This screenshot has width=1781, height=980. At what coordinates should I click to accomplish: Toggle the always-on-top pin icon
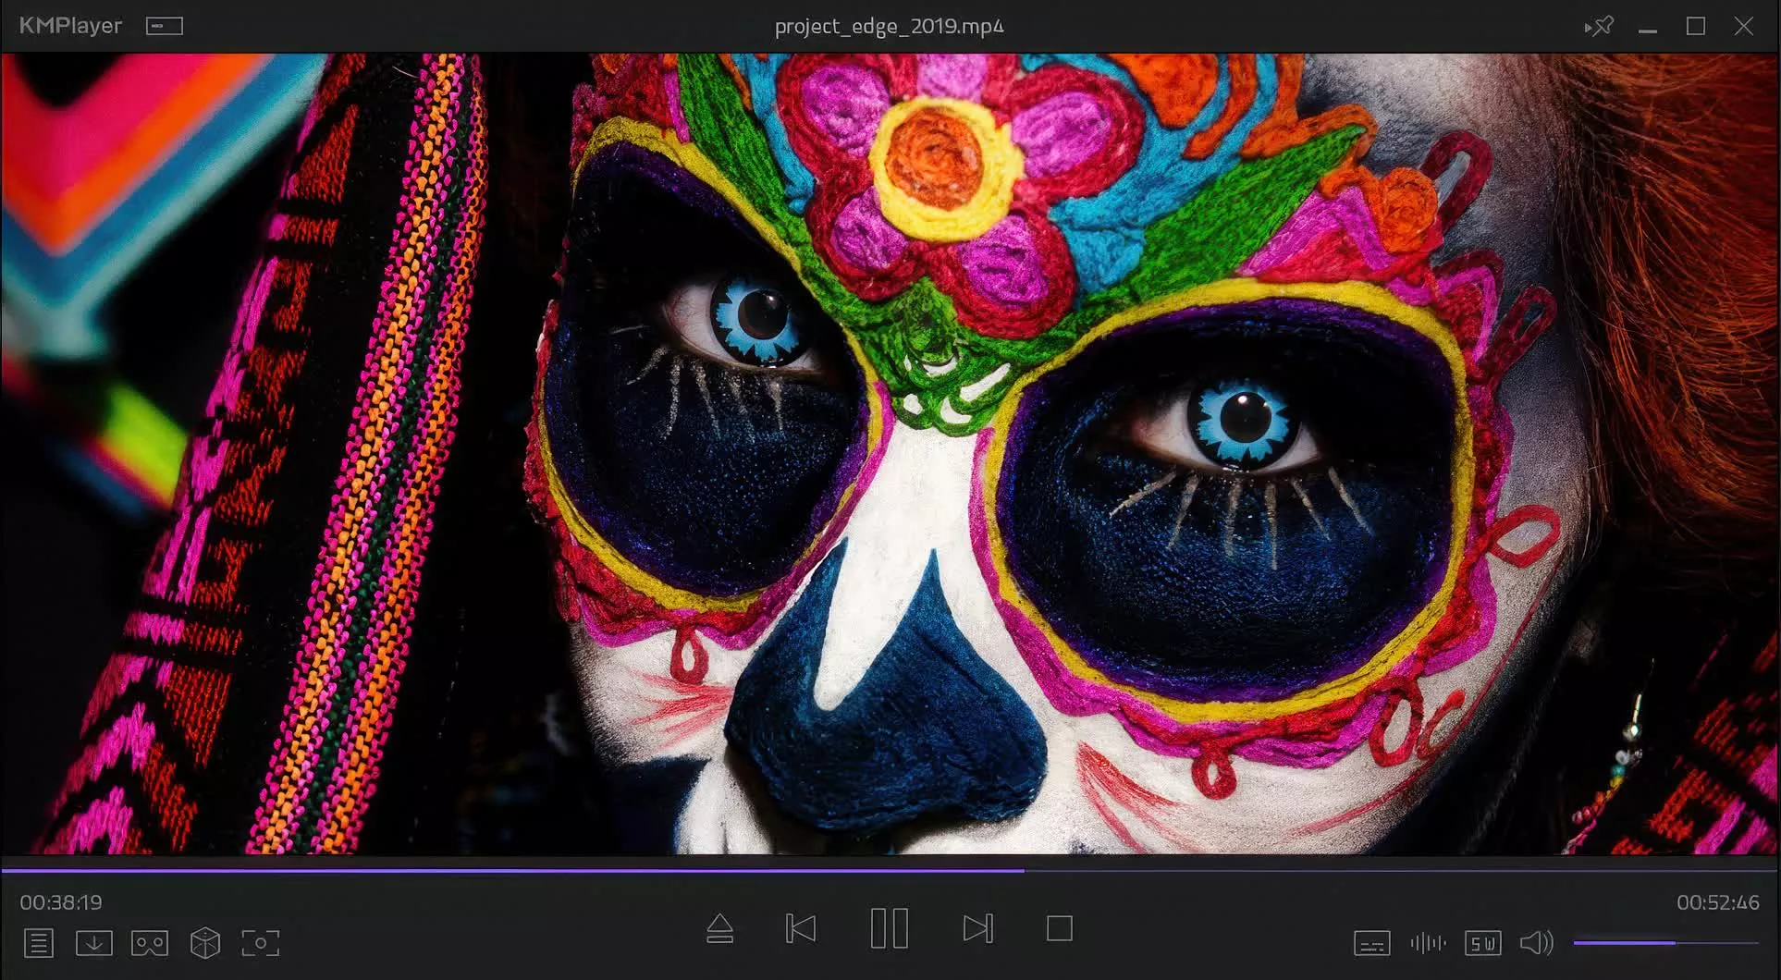[1599, 26]
